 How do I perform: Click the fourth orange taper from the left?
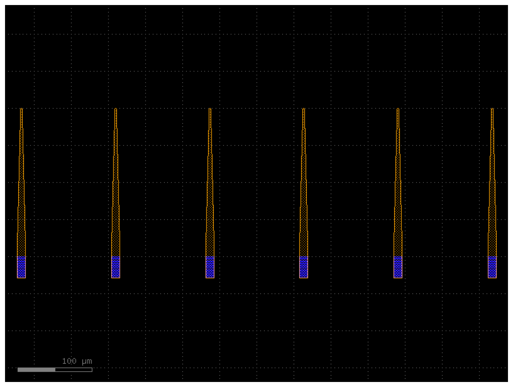(304, 193)
